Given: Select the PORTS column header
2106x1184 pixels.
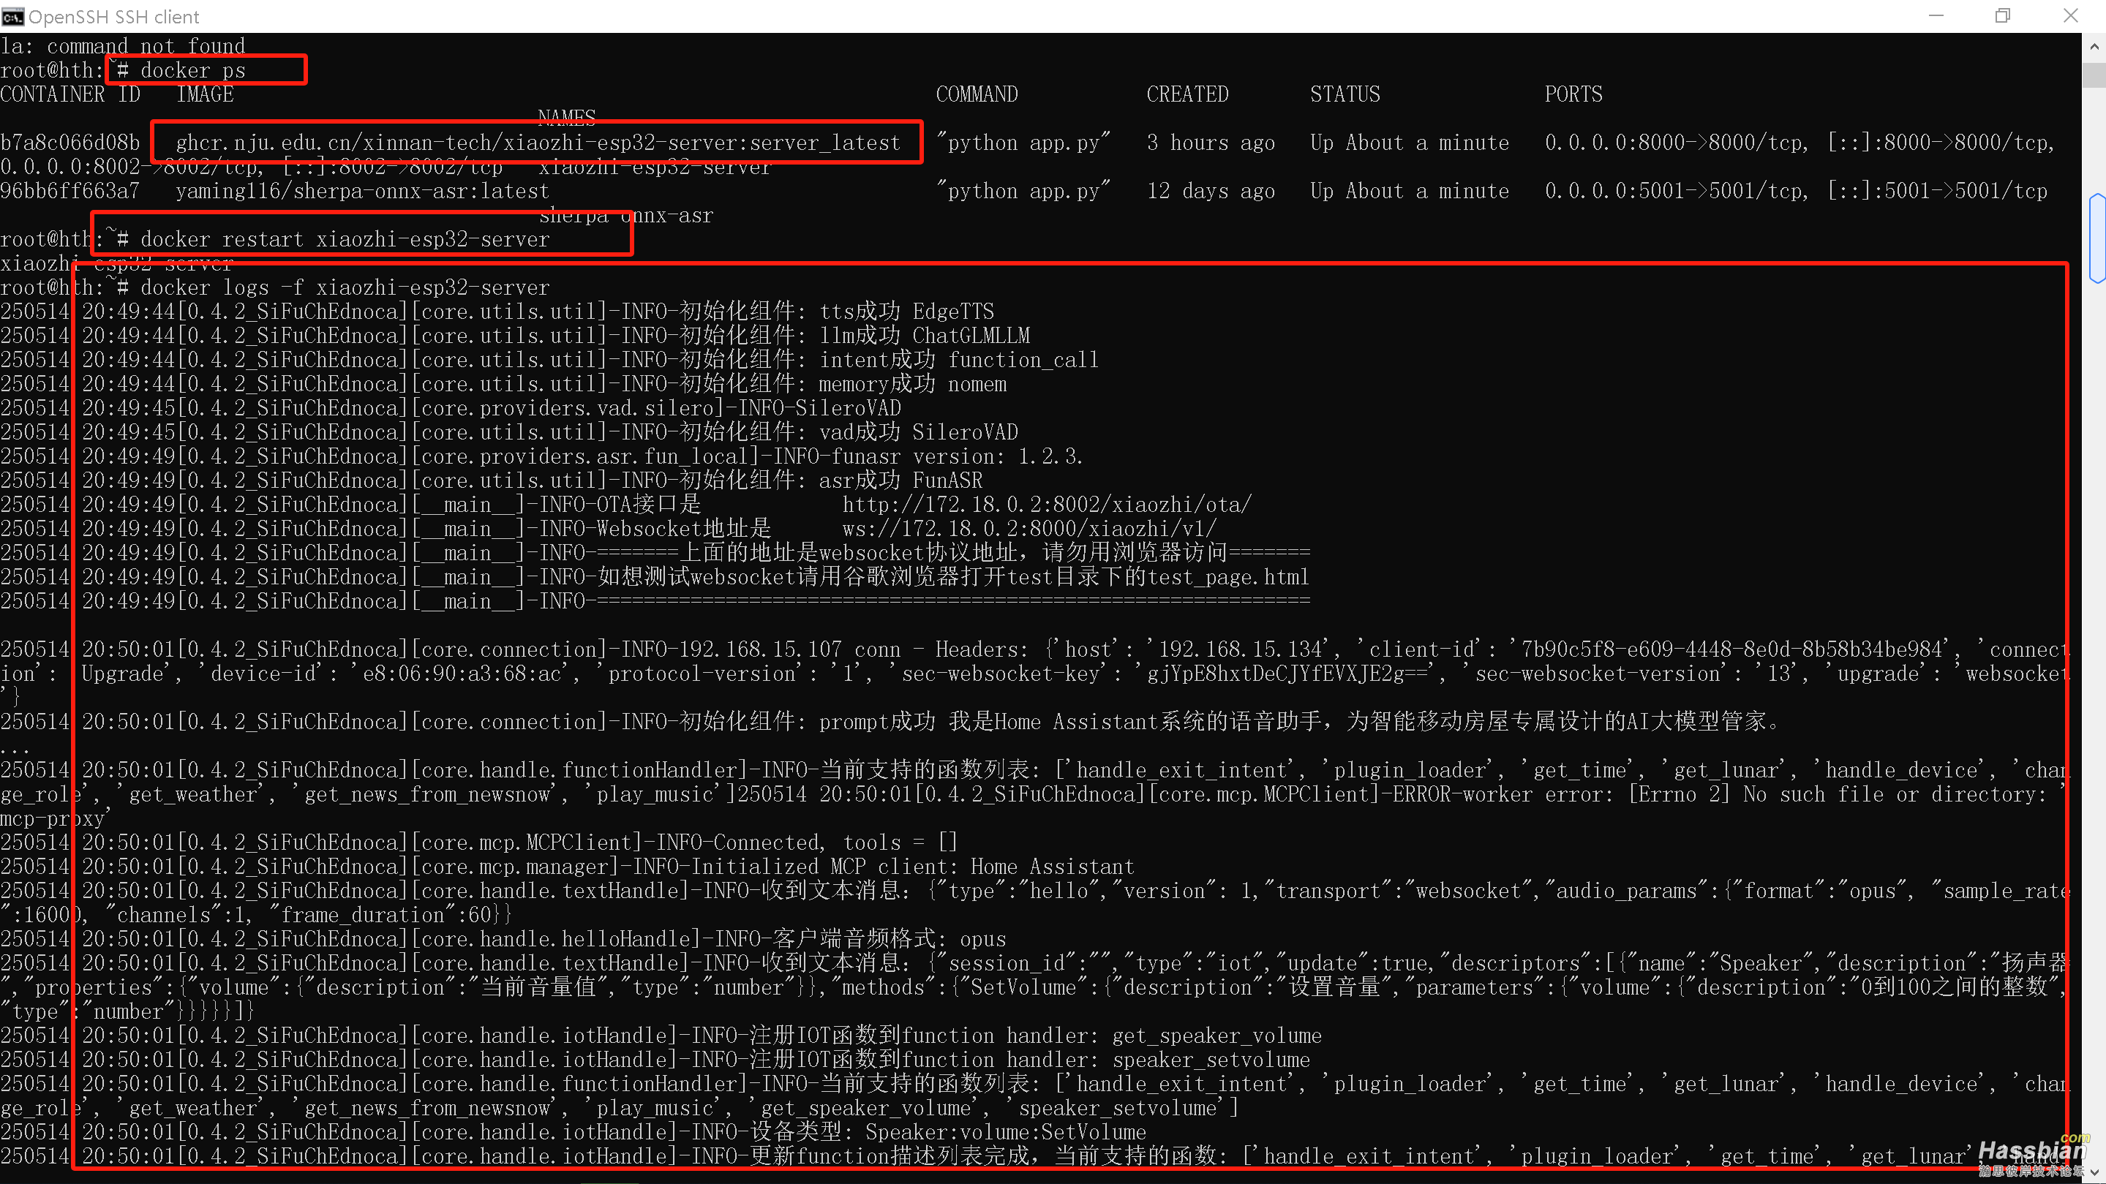Looking at the screenshot, I should pyautogui.click(x=1573, y=95).
